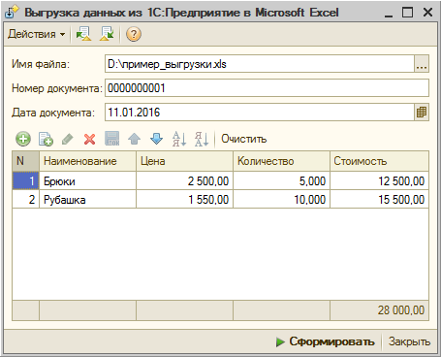
Task: Maximize the Выгрузка данных window
Action: [407, 13]
